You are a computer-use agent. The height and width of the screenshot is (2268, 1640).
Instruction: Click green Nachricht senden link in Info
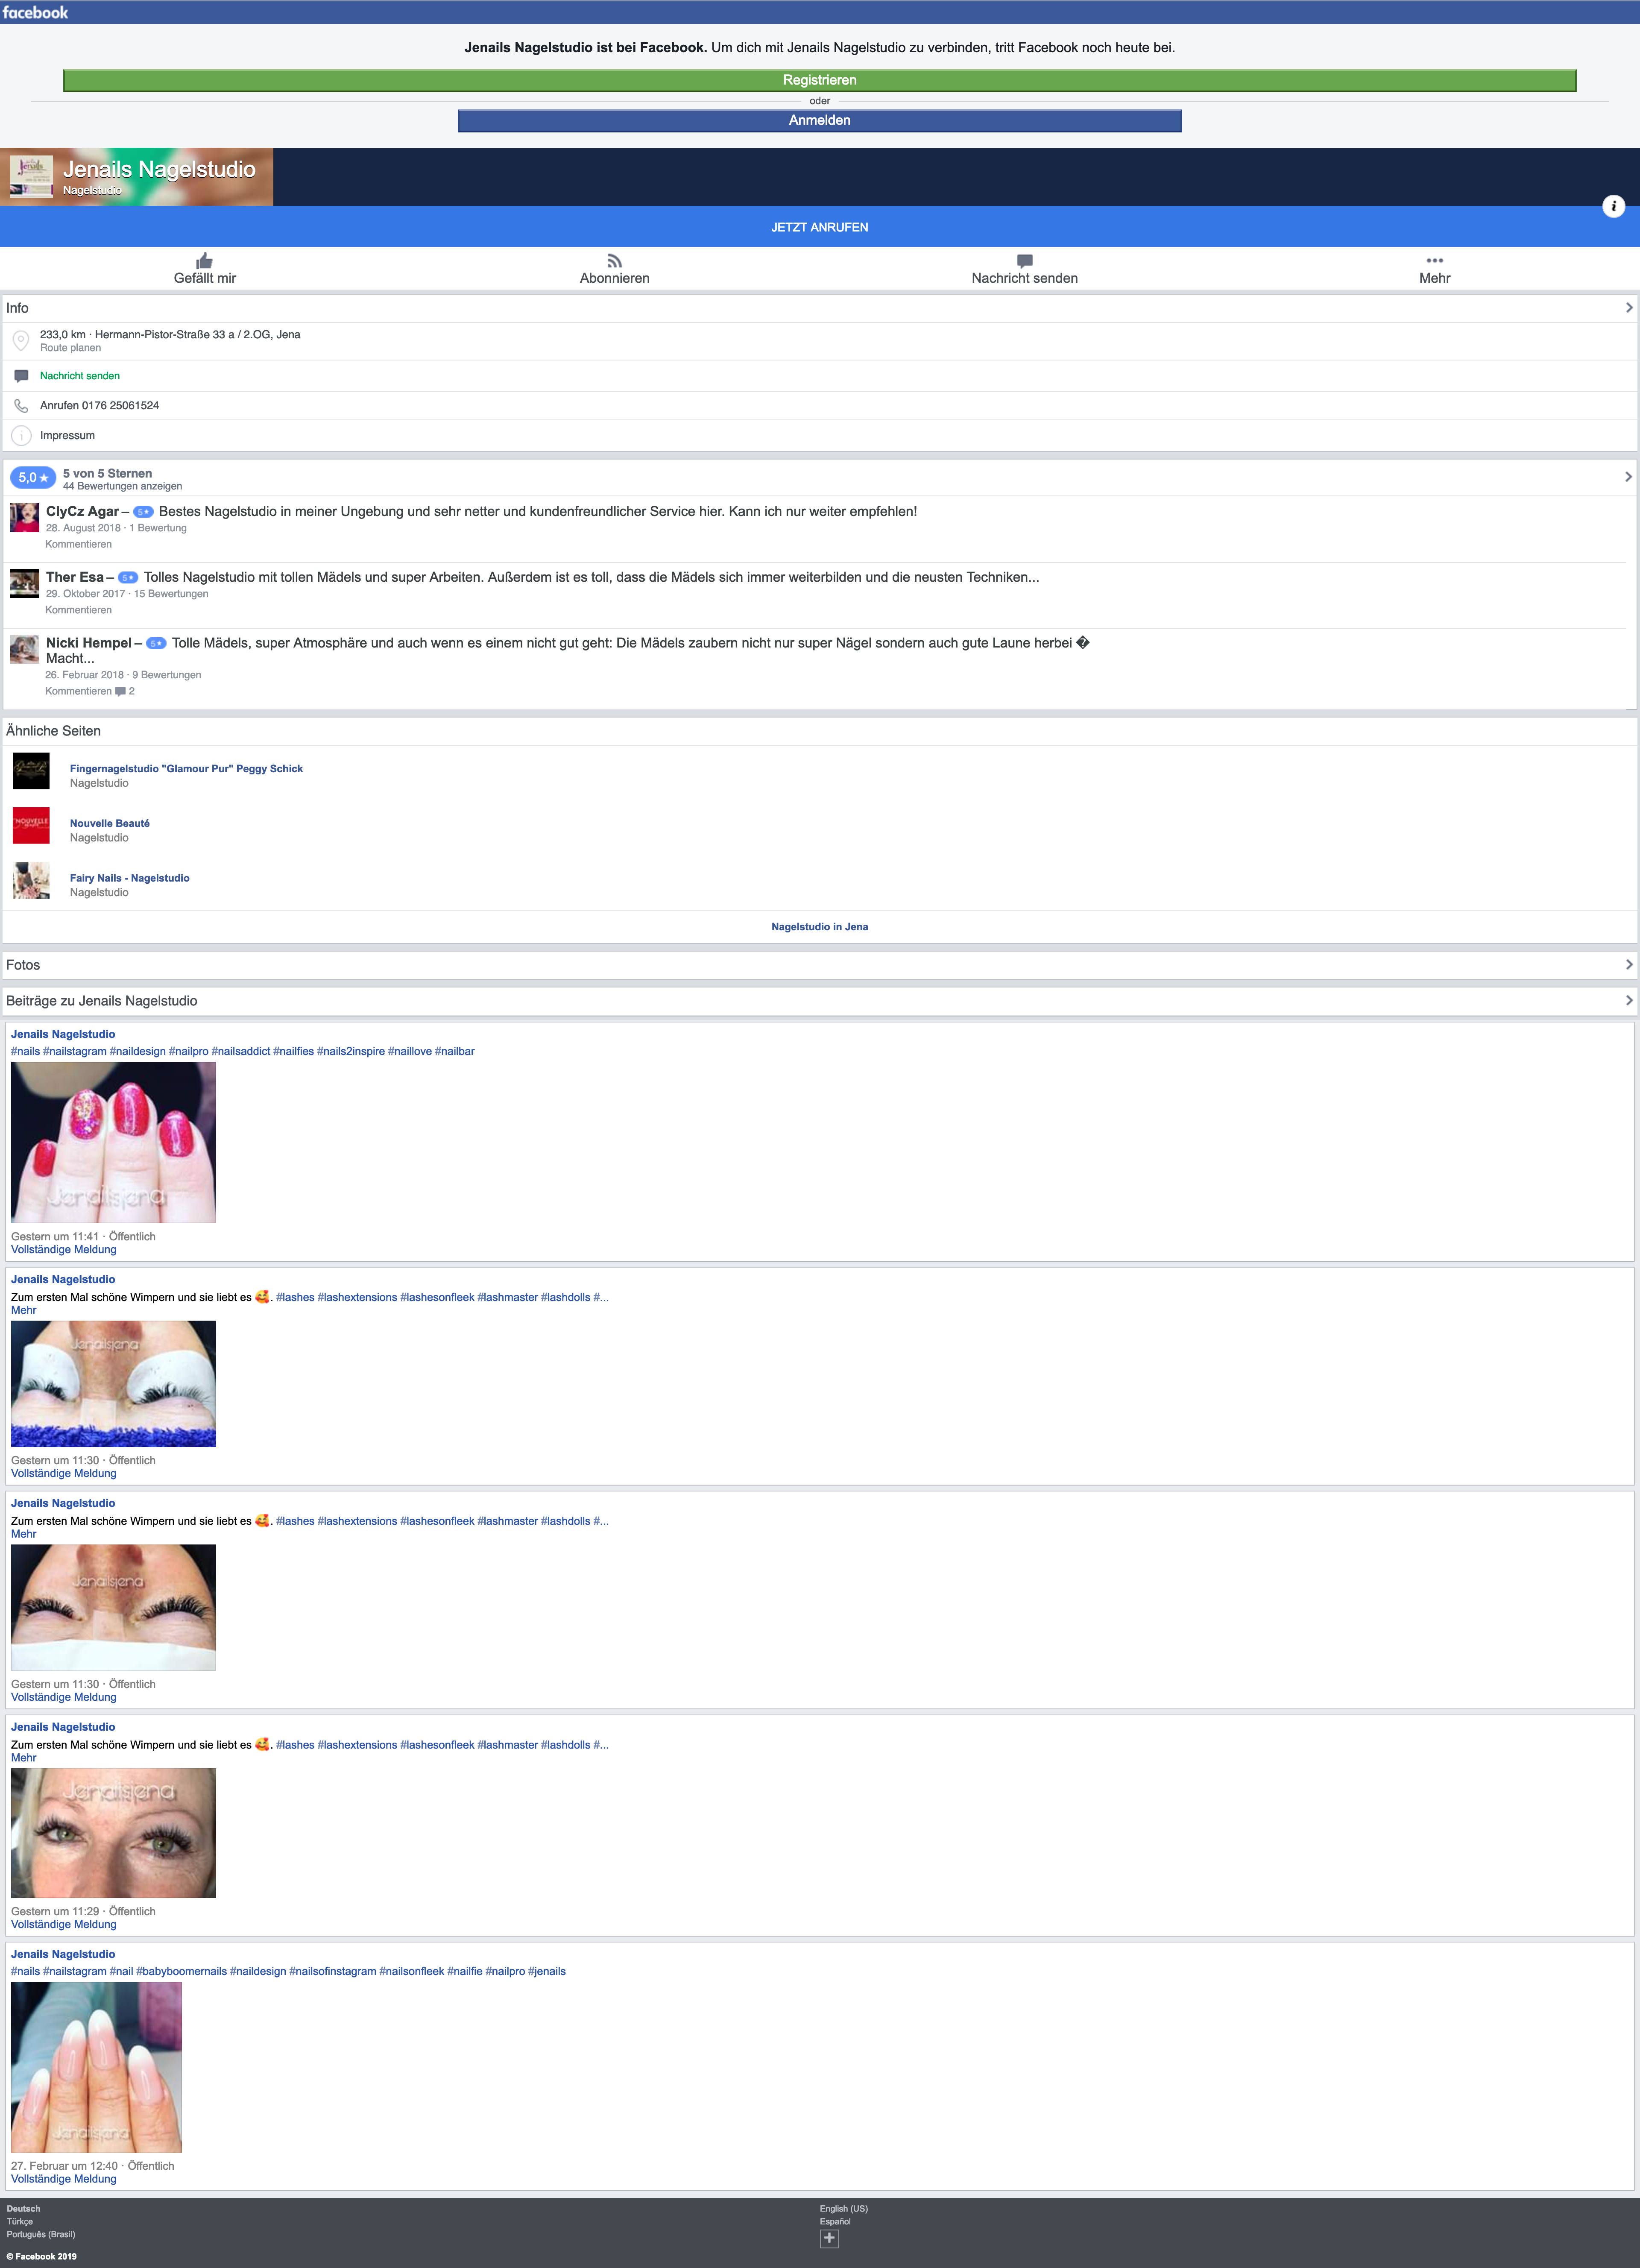point(80,376)
